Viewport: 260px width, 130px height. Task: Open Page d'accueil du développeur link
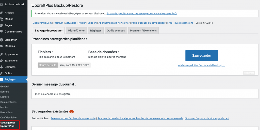148,23
